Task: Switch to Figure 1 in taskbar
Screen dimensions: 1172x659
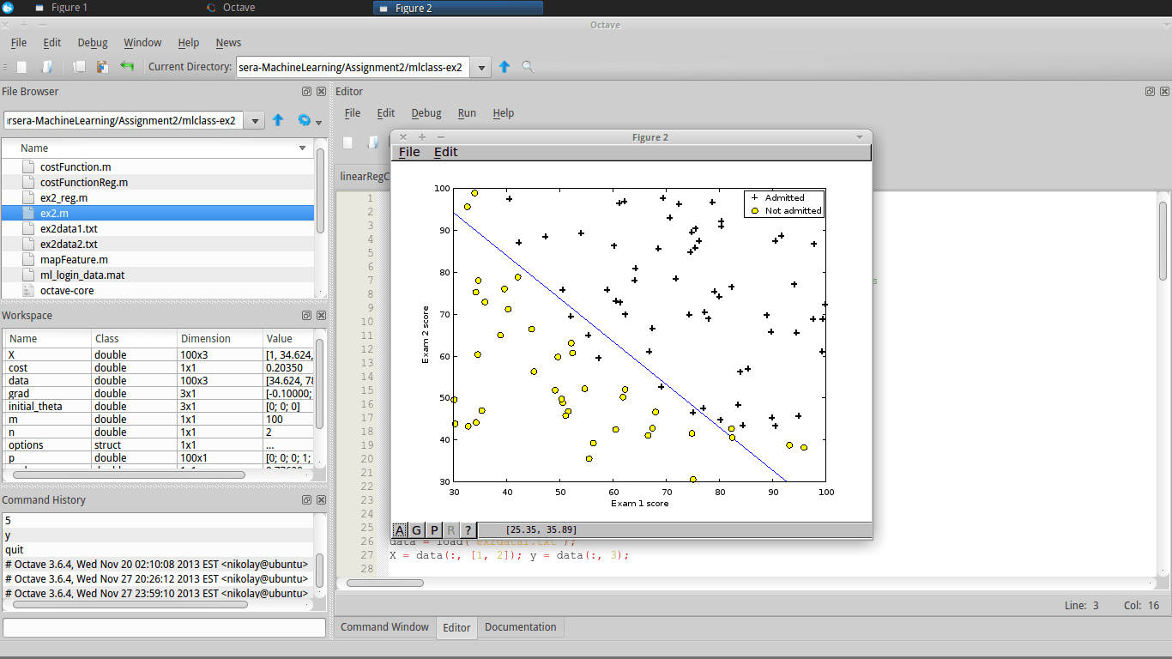Action: point(69,8)
